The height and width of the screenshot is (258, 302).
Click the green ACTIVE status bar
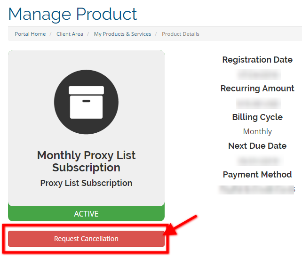click(x=86, y=214)
